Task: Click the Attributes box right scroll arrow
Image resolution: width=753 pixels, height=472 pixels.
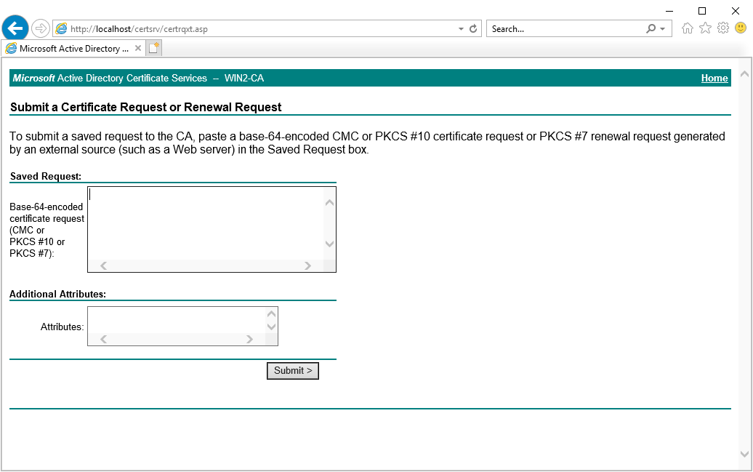Action: 250,340
